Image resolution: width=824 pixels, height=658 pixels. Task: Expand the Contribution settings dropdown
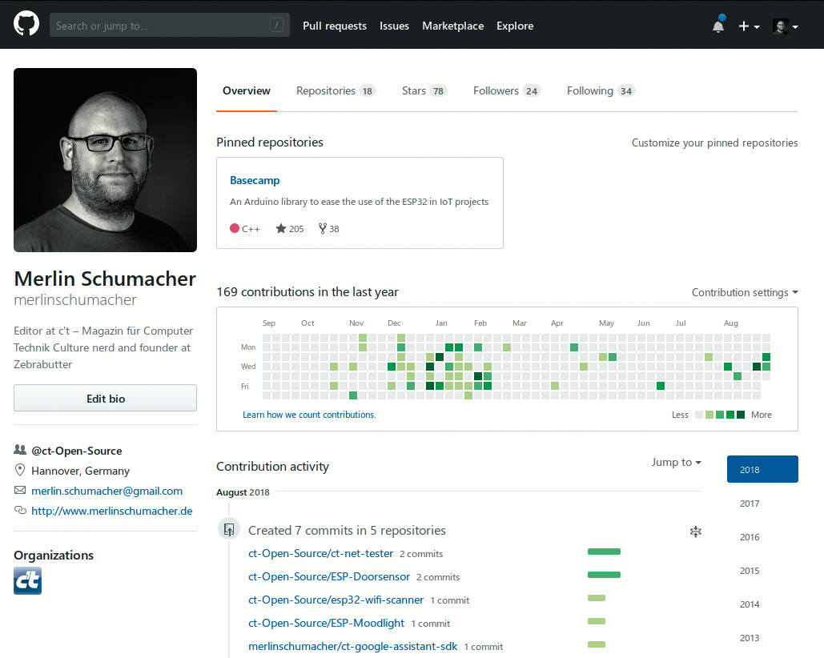click(745, 293)
